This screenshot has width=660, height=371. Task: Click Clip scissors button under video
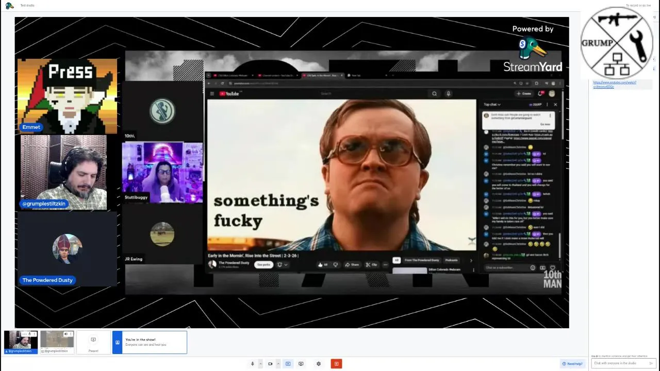pyautogui.click(x=371, y=265)
